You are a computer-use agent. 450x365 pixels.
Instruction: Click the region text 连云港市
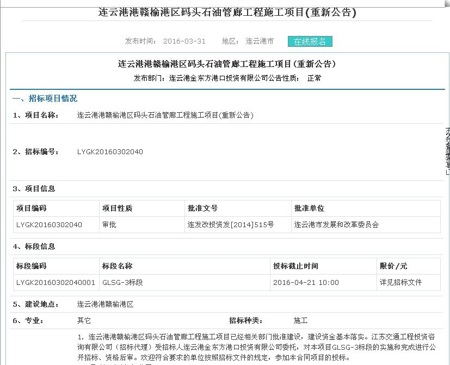[260, 41]
